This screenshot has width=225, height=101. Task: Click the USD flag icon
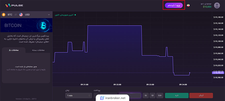(x=21, y=15)
